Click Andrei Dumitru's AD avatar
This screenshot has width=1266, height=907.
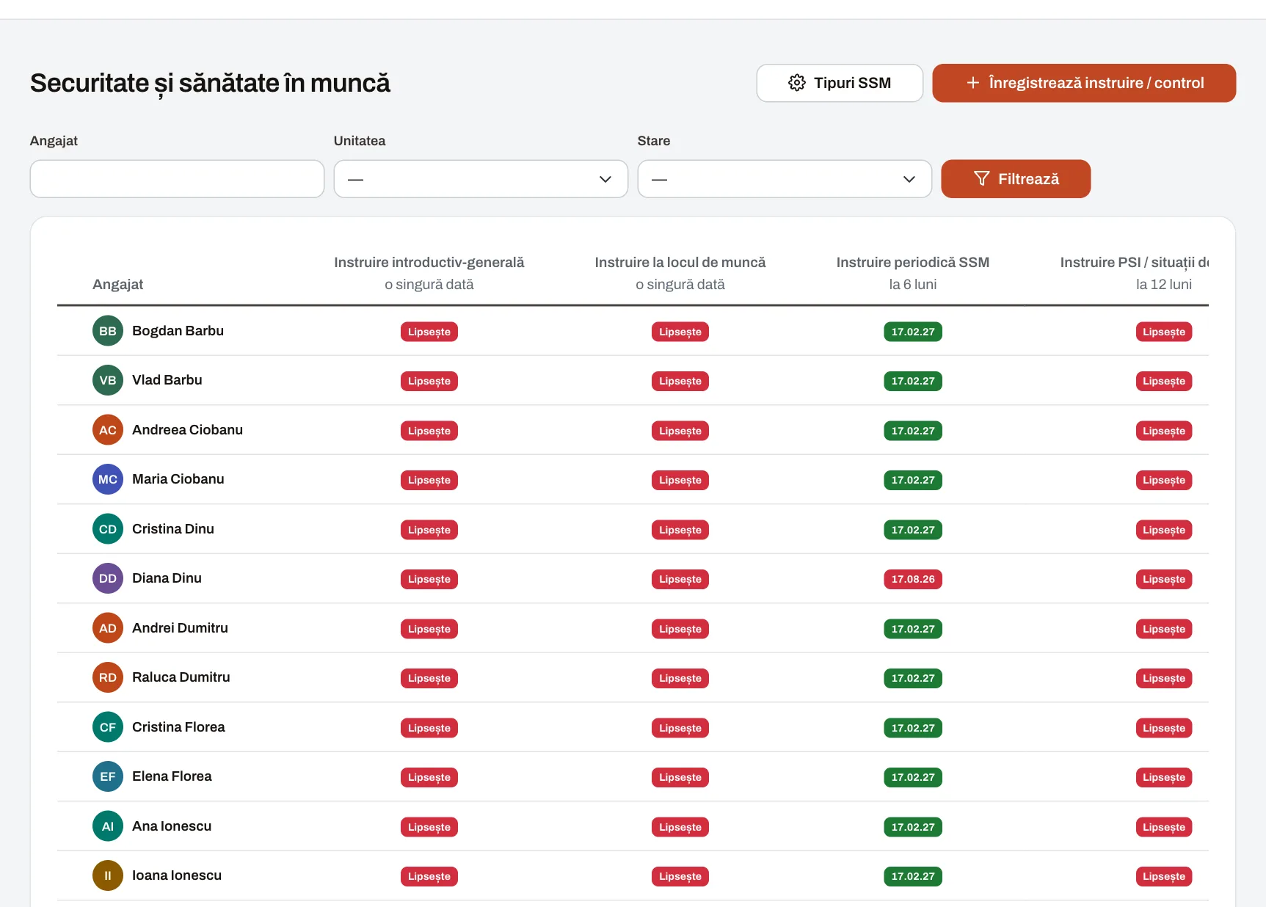point(108,628)
